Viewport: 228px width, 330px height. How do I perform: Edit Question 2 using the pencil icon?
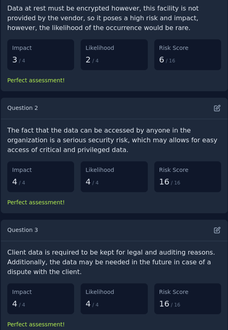pyautogui.click(x=217, y=108)
